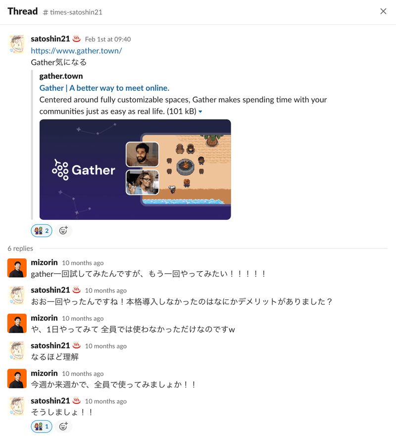Image resolution: width=396 pixels, height=441 pixels.
Task: Open mizorin's username on the first reply
Action: (x=44, y=262)
